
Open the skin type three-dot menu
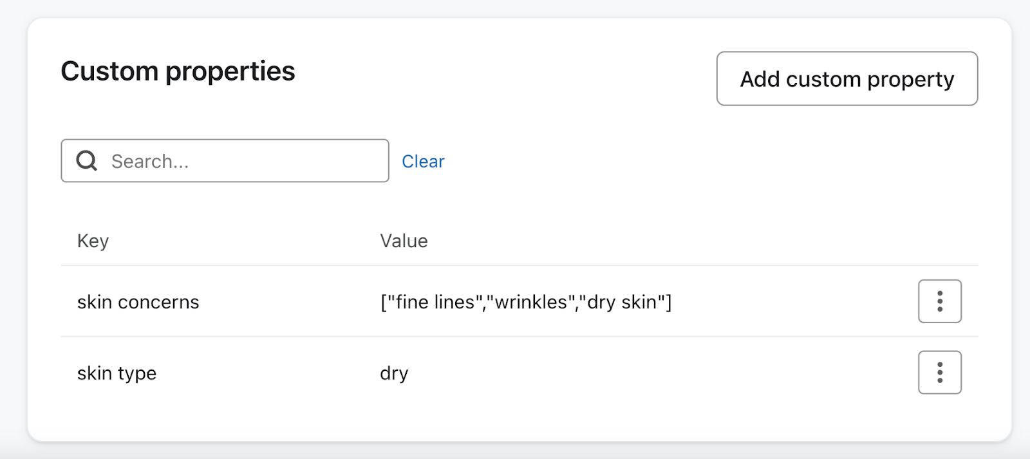pyautogui.click(x=939, y=373)
